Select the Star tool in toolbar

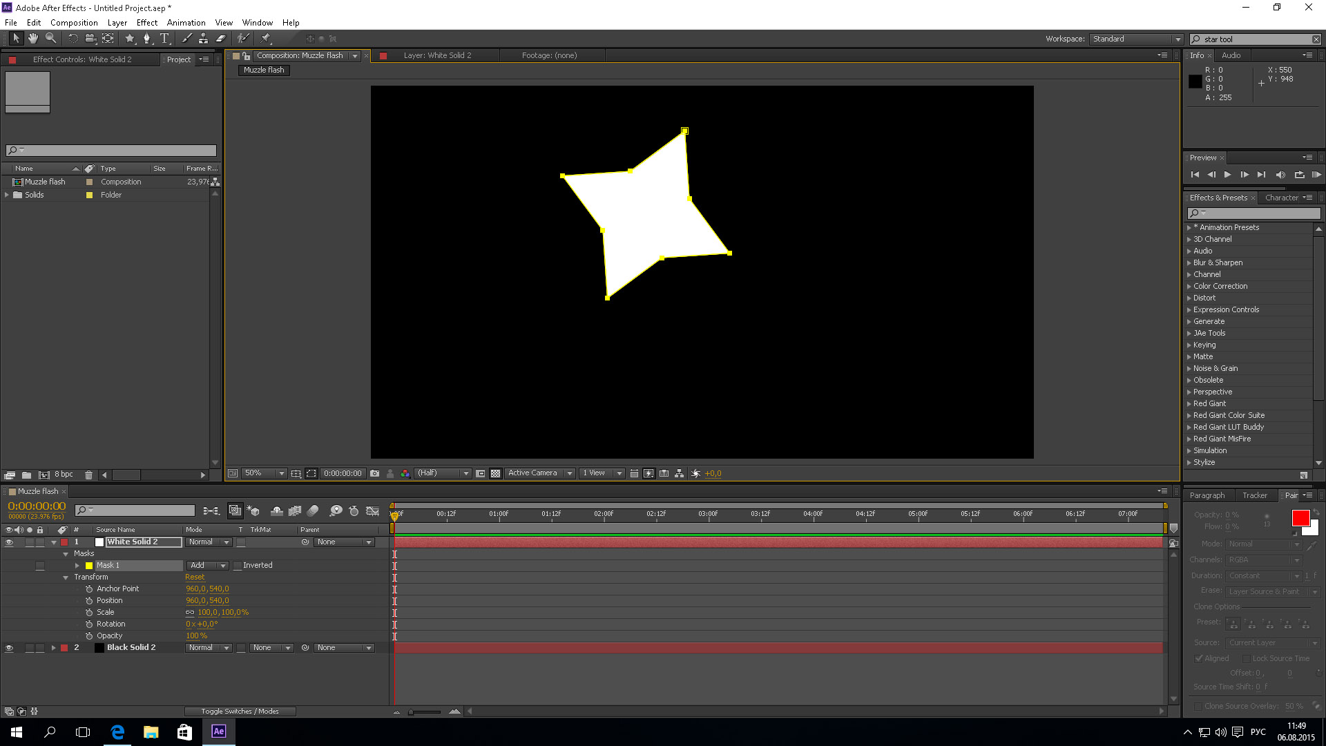point(128,38)
